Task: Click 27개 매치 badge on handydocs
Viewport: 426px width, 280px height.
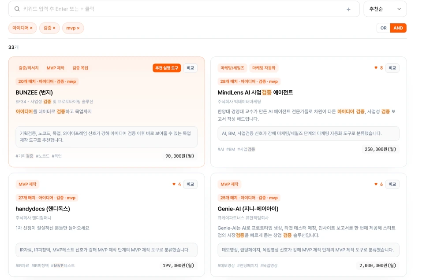Action: pos(47,198)
